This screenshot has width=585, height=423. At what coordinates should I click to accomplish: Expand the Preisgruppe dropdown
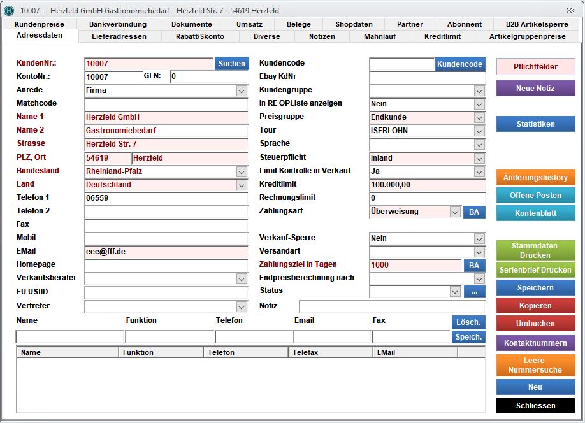tap(479, 118)
